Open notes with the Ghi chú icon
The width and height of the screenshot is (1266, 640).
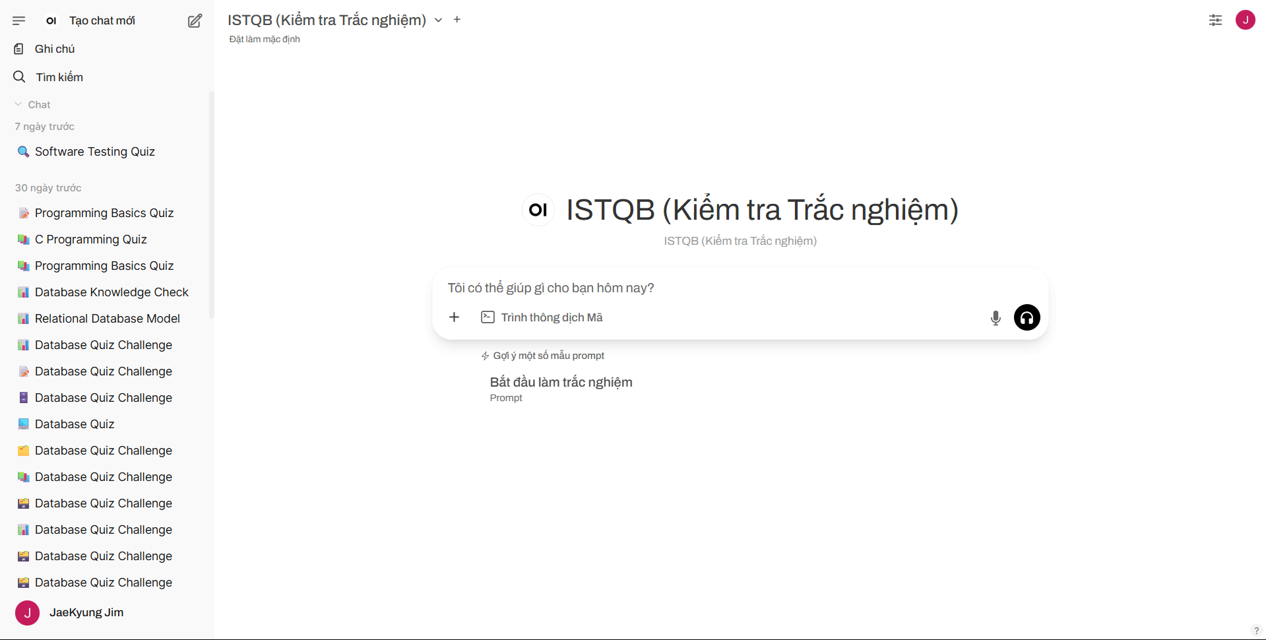(x=19, y=48)
